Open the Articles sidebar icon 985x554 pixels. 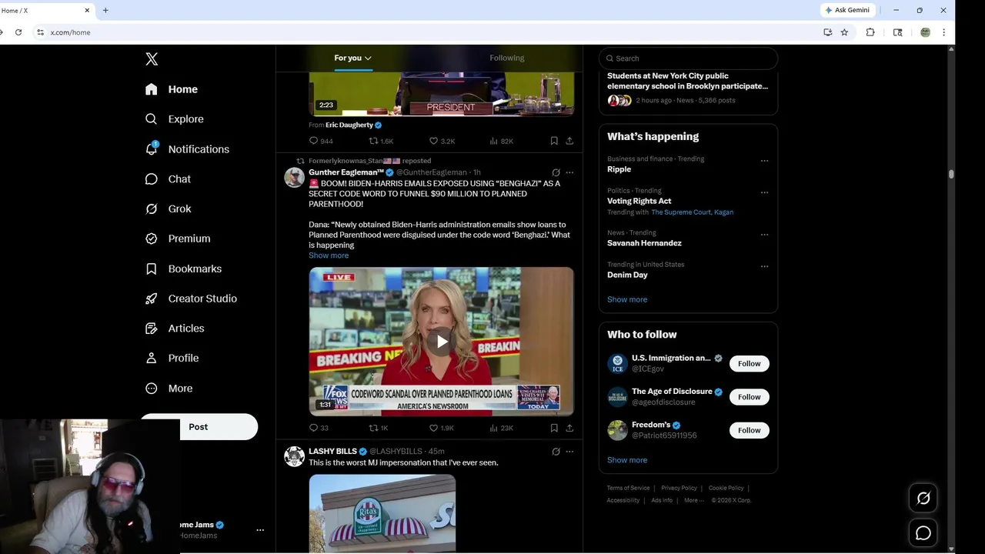pos(152,329)
